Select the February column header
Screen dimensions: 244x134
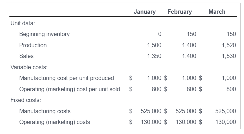coord(180,12)
